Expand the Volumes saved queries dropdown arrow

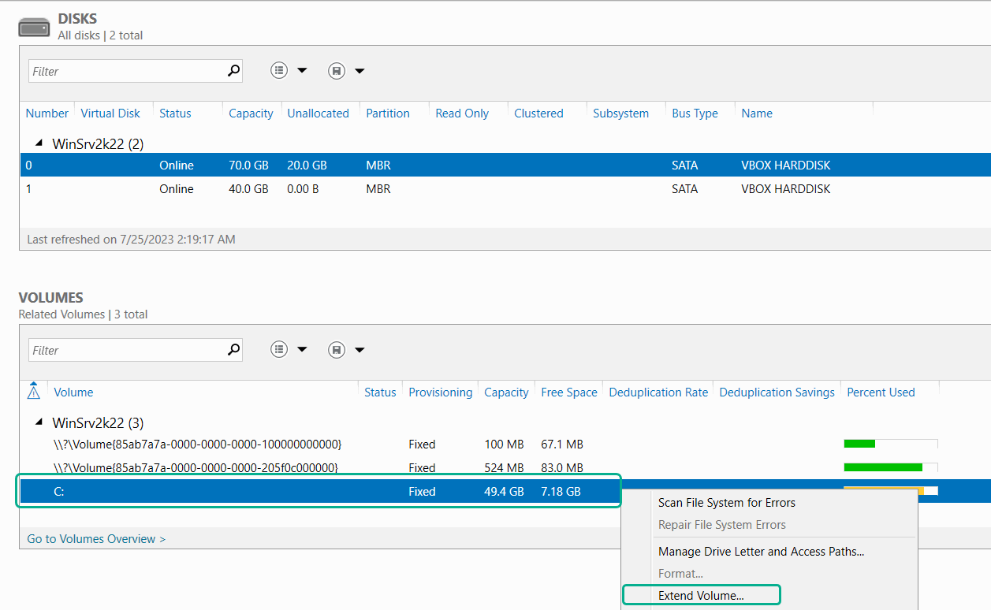coord(360,350)
